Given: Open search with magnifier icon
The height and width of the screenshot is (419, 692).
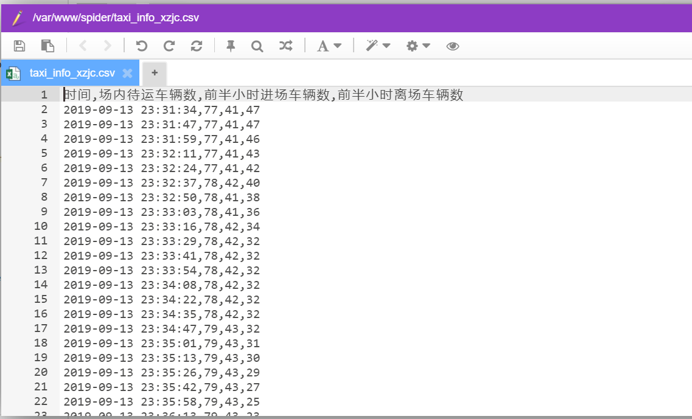Looking at the screenshot, I should point(257,46).
